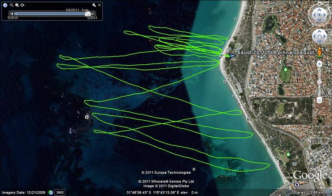The width and height of the screenshot is (332, 196).
Task: Click the time slider thumb handle
Action: [88, 13]
